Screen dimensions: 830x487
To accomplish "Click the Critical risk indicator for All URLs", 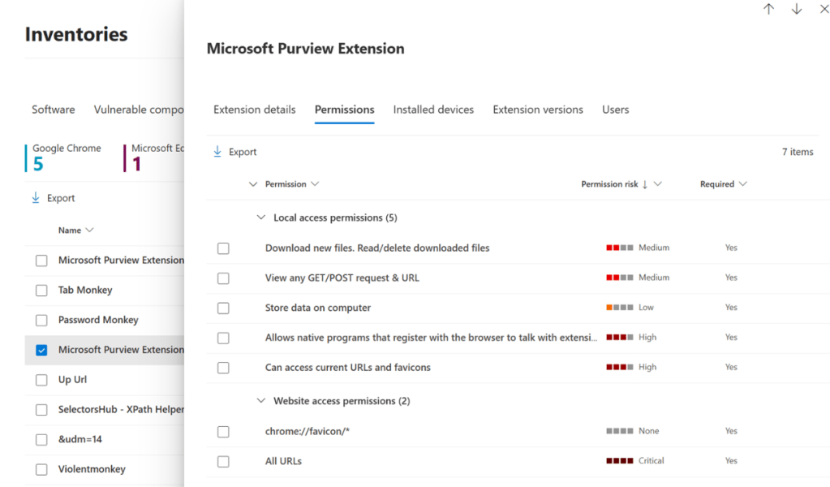I will (620, 461).
